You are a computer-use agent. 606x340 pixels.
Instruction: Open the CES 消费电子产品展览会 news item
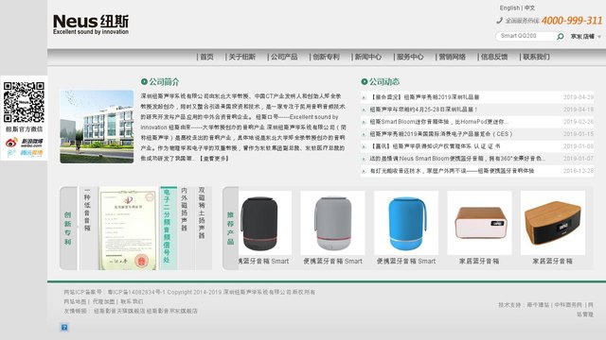tap(441, 134)
